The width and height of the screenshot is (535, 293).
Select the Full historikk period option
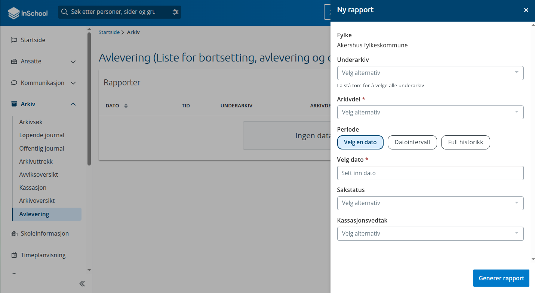(466, 142)
